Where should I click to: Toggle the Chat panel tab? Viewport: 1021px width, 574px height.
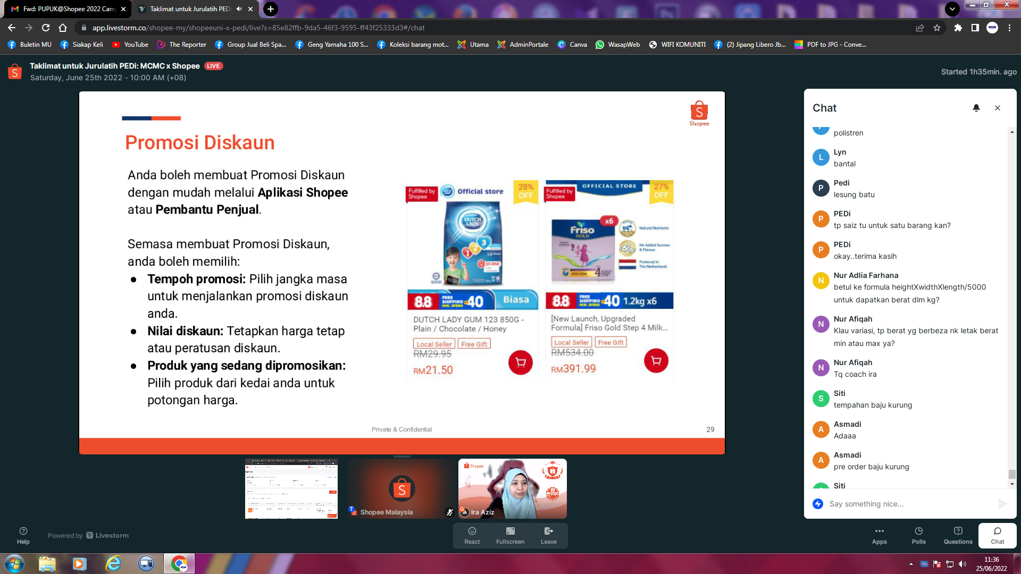[998, 535]
